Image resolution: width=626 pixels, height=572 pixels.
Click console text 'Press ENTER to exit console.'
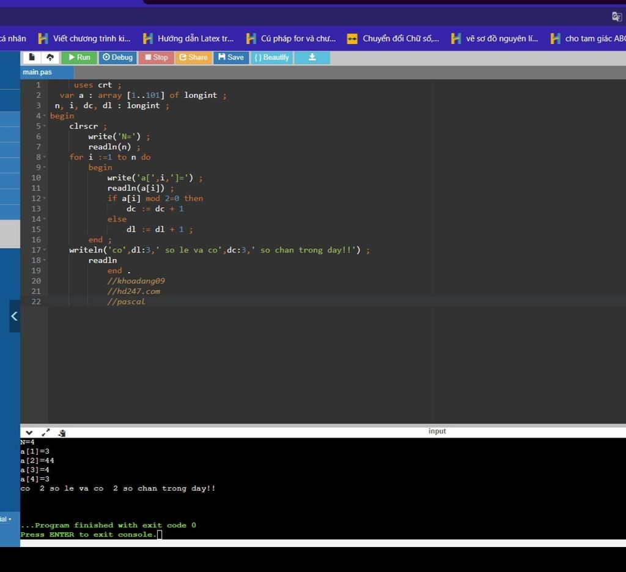point(88,535)
